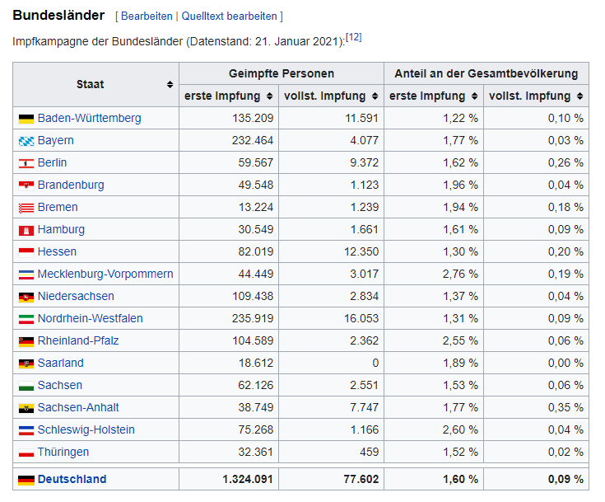Click the Berlin flag icon

(x=26, y=163)
